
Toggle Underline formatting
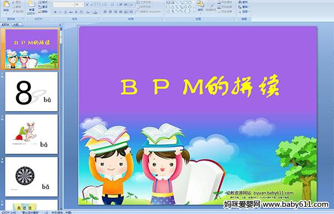point(65,12)
